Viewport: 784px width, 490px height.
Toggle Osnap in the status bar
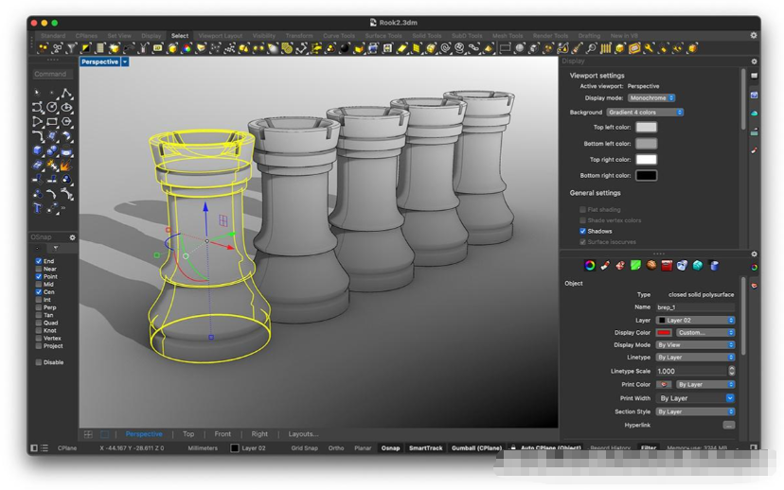tap(390, 448)
